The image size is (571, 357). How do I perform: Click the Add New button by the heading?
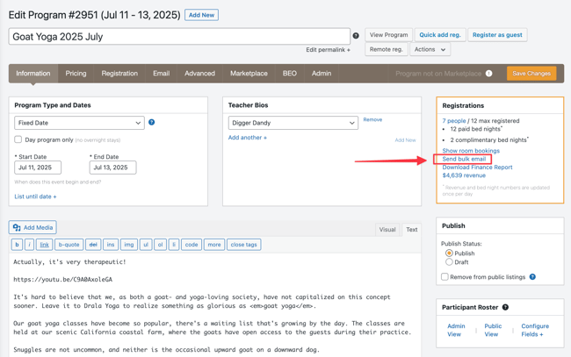[x=201, y=15]
